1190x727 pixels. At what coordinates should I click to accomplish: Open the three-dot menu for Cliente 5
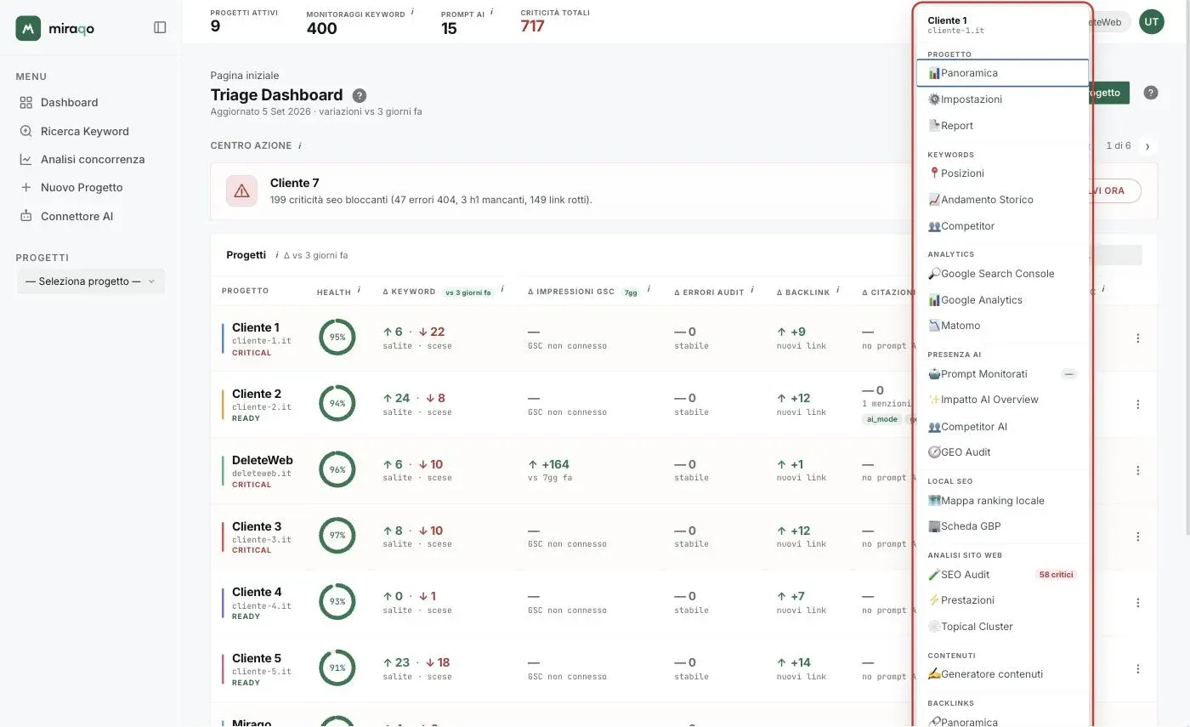coord(1138,669)
